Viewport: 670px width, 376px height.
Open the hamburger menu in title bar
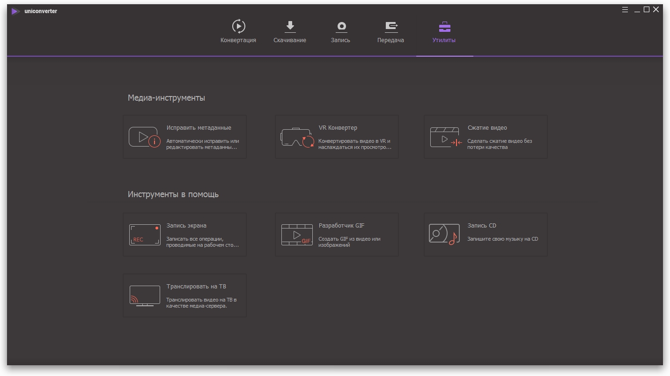[x=625, y=10]
